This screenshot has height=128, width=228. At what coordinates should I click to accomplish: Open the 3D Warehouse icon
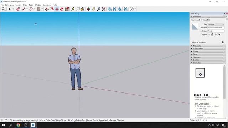point(110,9)
